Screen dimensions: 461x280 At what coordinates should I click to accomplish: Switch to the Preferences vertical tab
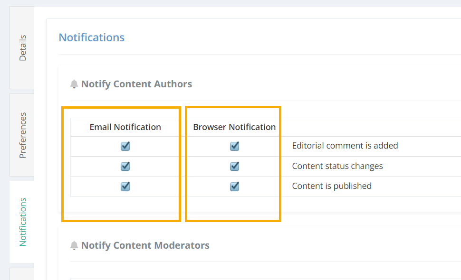[x=22, y=135]
